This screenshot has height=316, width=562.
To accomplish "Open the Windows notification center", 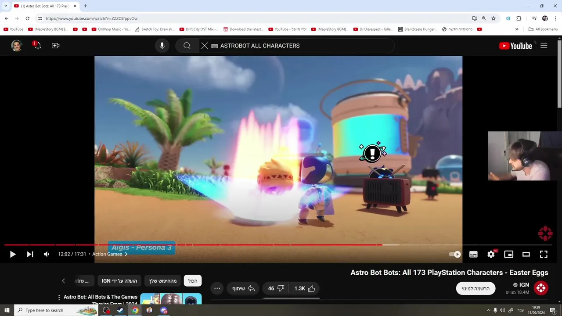I will [553, 310].
